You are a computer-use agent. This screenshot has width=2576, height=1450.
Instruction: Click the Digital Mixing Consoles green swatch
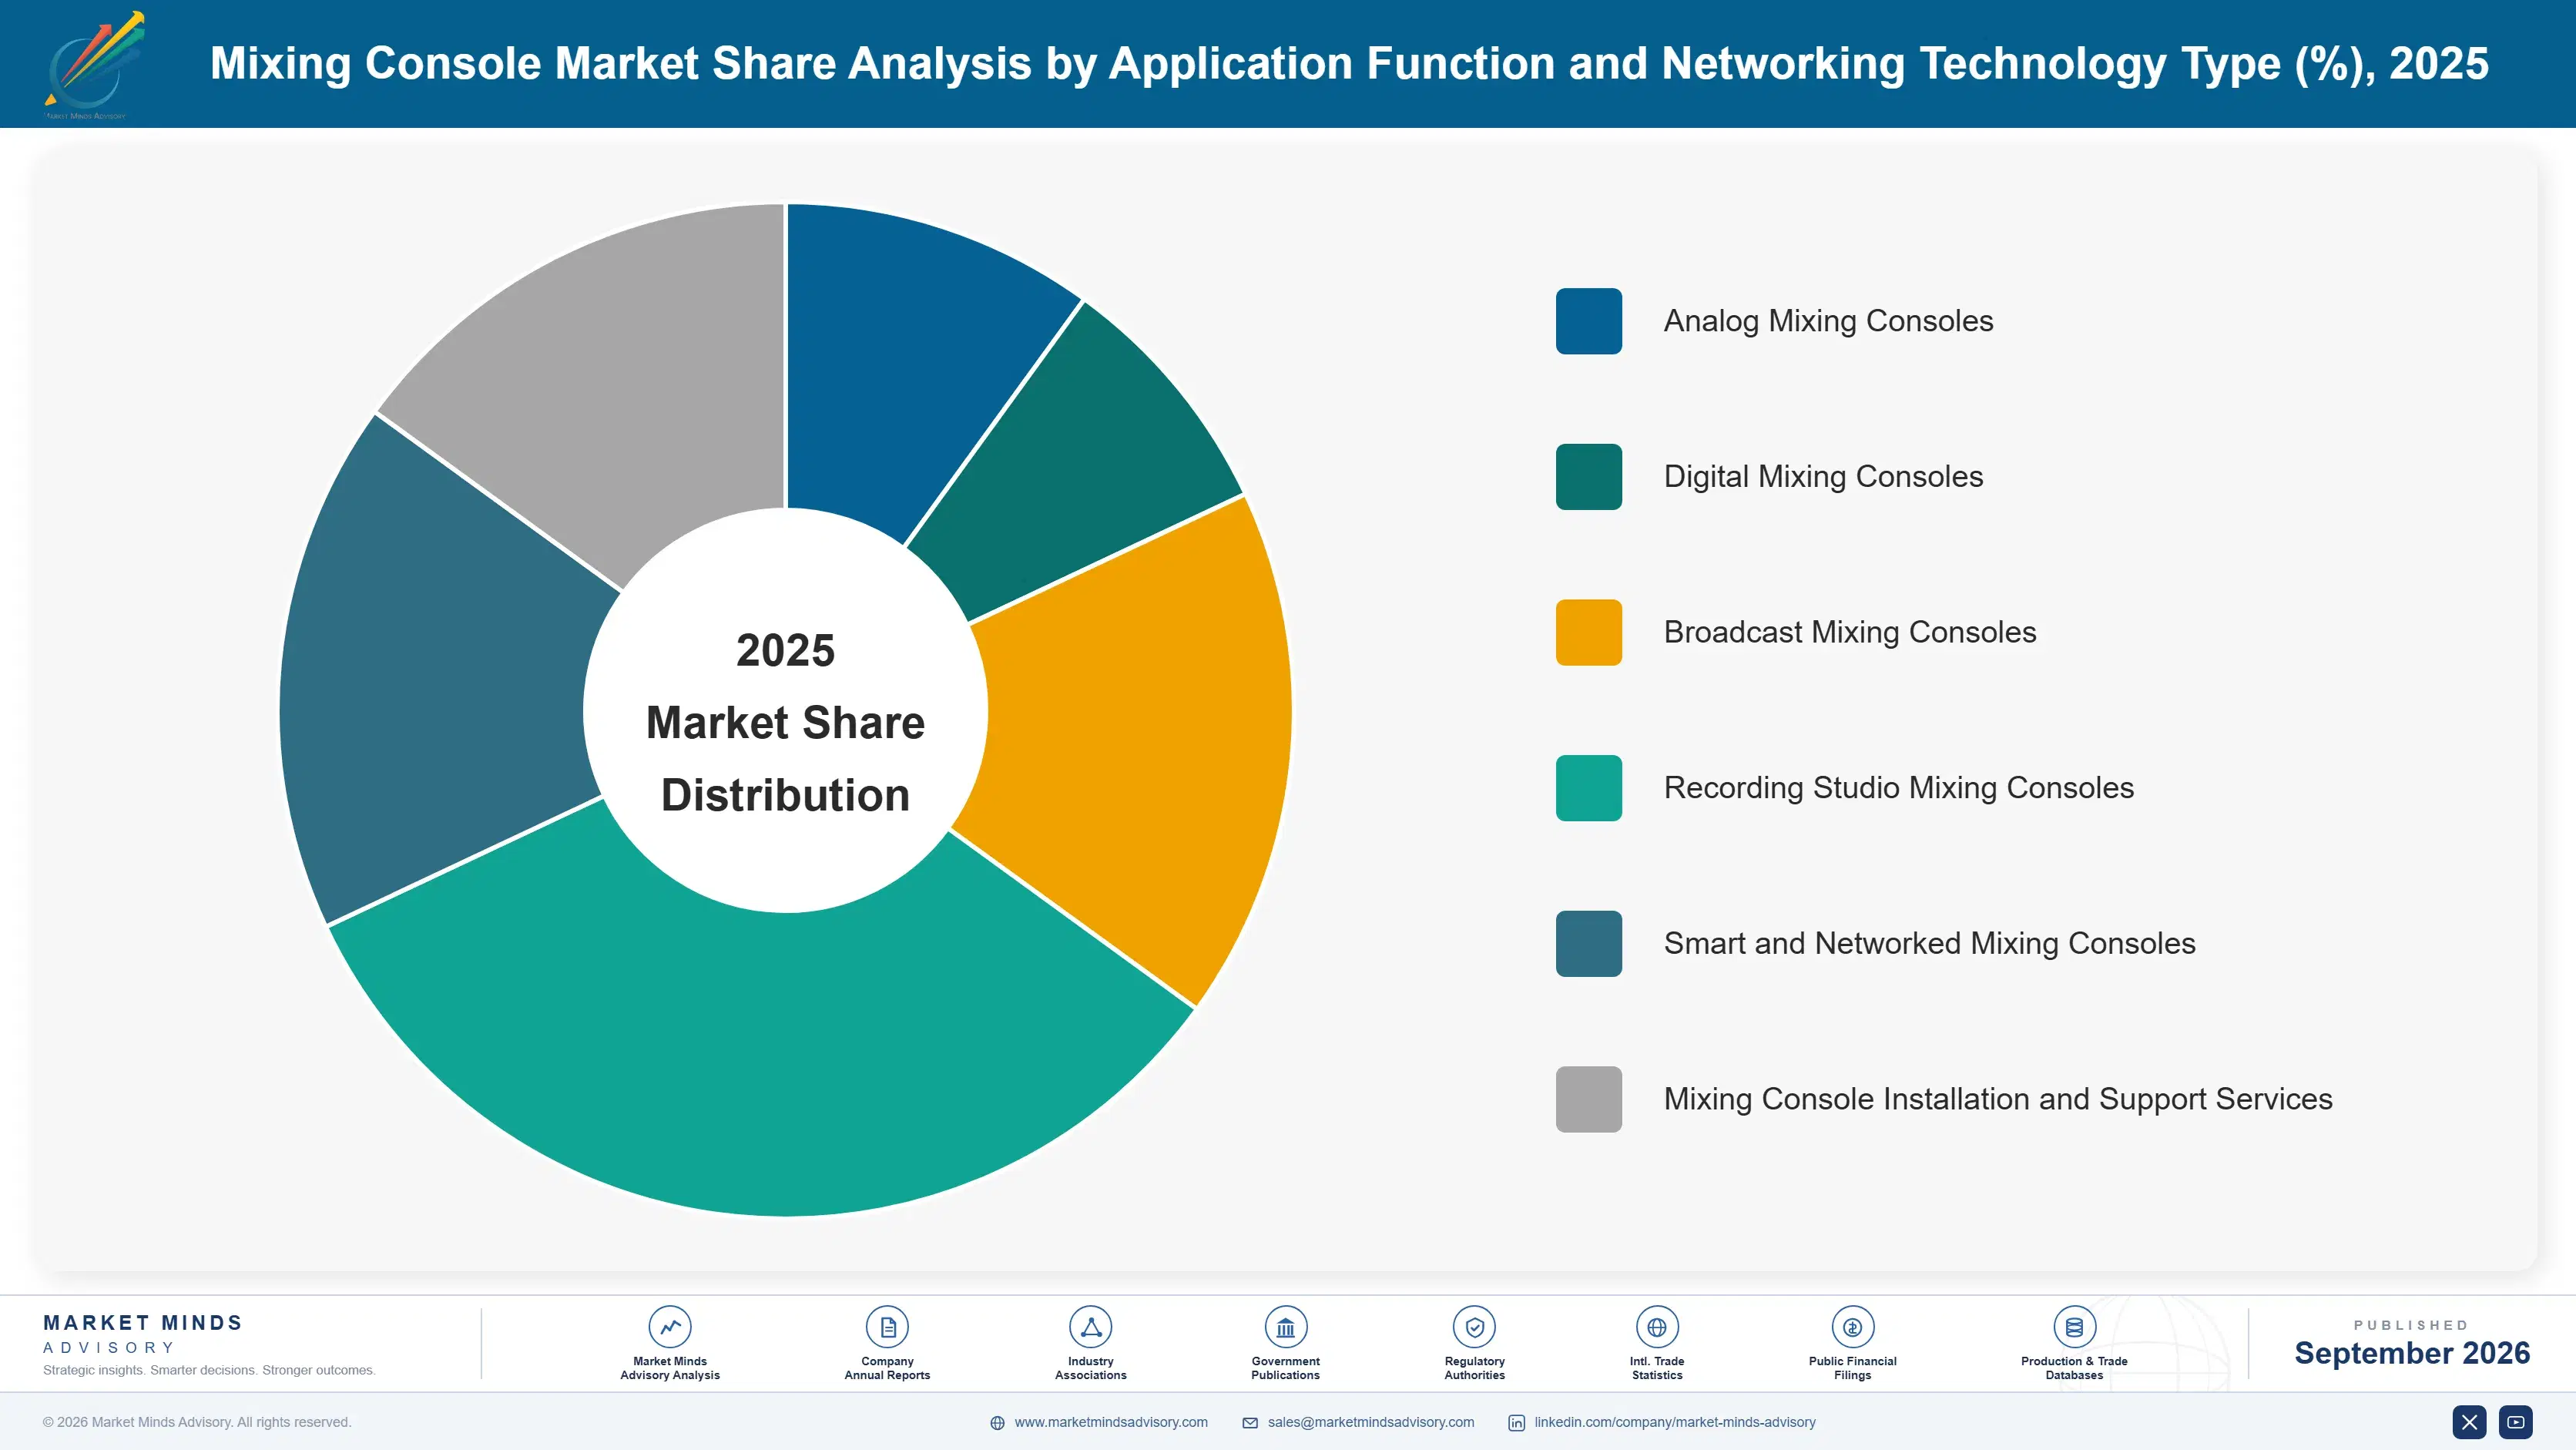(x=1588, y=477)
